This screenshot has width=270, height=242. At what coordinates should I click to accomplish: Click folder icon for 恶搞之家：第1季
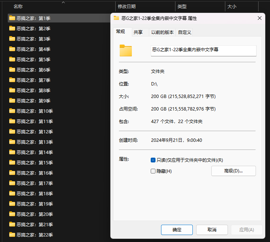click(12, 18)
